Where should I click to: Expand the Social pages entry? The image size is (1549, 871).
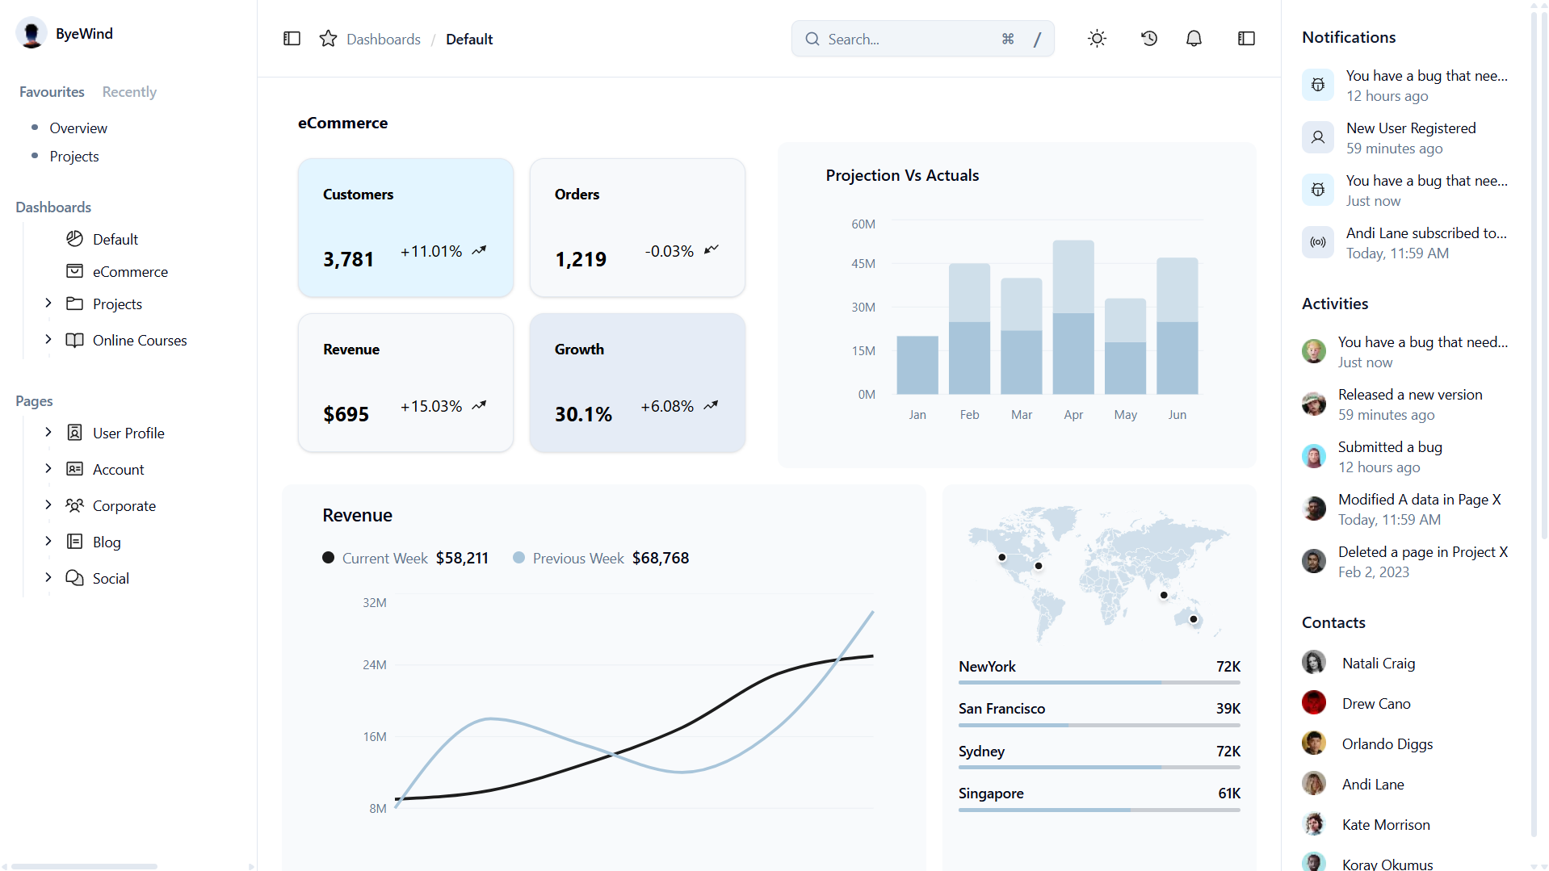click(x=48, y=578)
